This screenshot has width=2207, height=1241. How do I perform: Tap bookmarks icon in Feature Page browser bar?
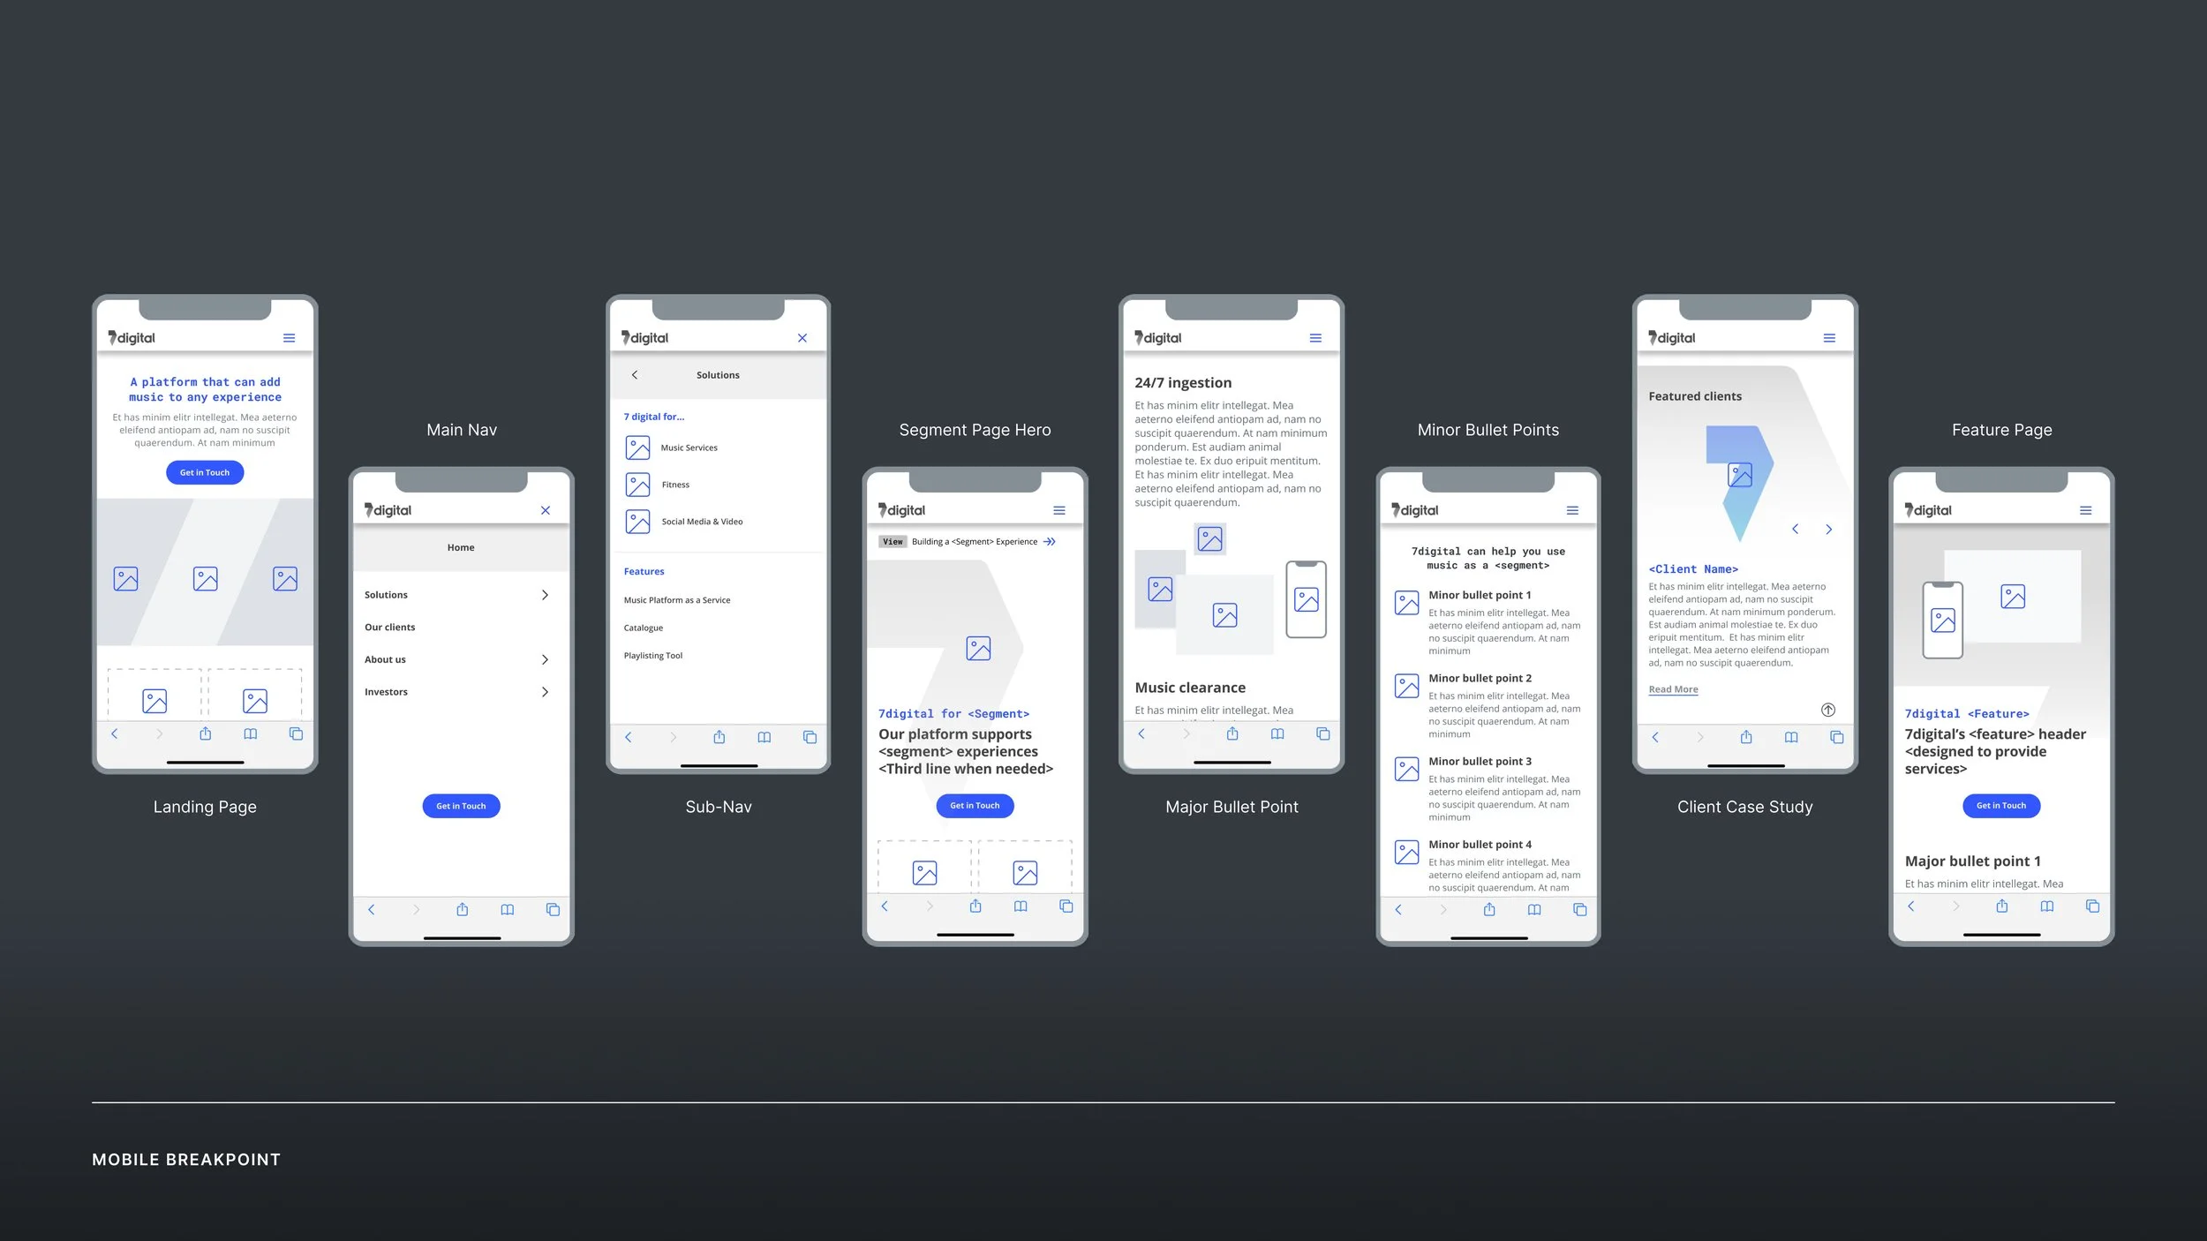(2047, 906)
